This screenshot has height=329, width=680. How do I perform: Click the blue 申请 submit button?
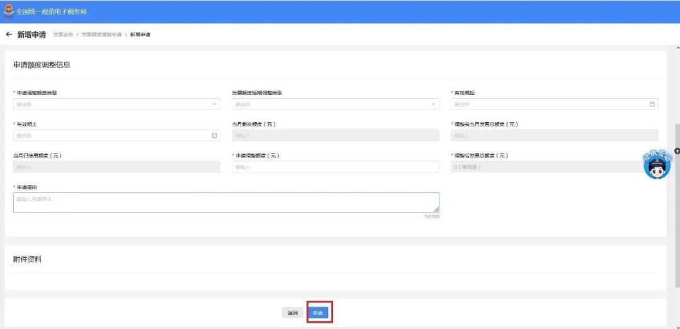[319, 313]
